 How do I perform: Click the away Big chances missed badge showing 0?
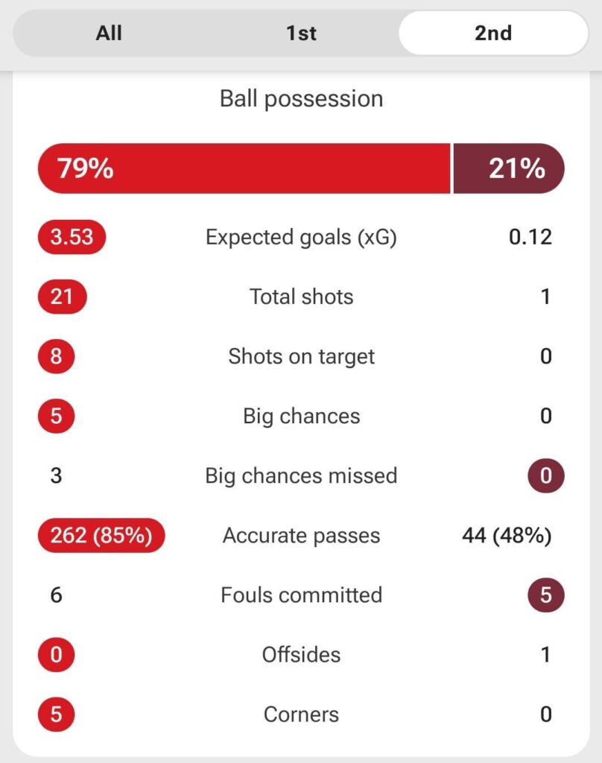coord(545,475)
